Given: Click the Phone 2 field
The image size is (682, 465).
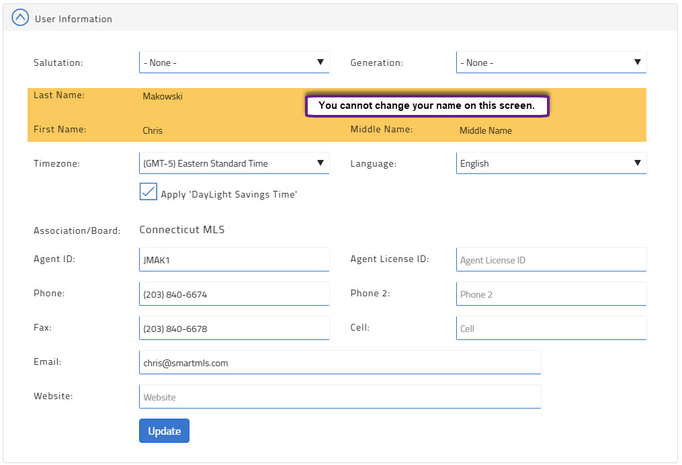Looking at the screenshot, I should point(551,294).
